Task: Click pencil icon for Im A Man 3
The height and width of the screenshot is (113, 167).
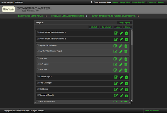Action: (121, 70)
